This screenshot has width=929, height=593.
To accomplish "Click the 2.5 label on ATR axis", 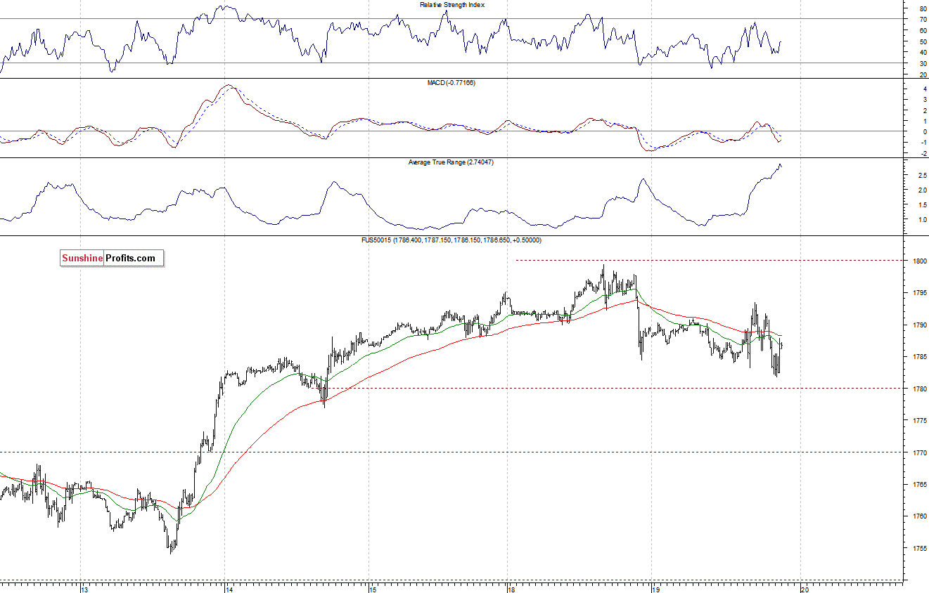I will click(x=922, y=174).
